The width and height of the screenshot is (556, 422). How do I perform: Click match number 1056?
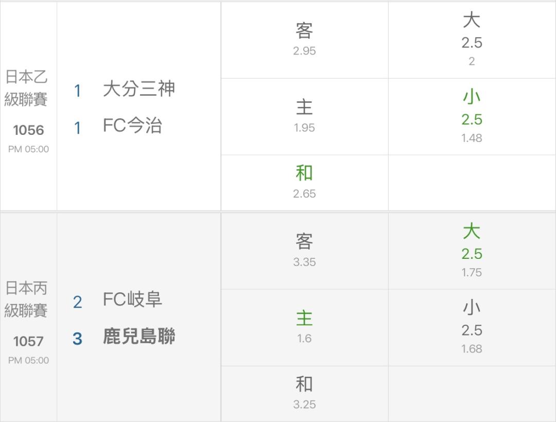pos(28,130)
